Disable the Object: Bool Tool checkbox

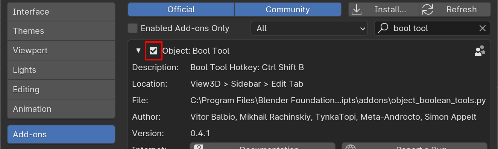tap(153, 51)
